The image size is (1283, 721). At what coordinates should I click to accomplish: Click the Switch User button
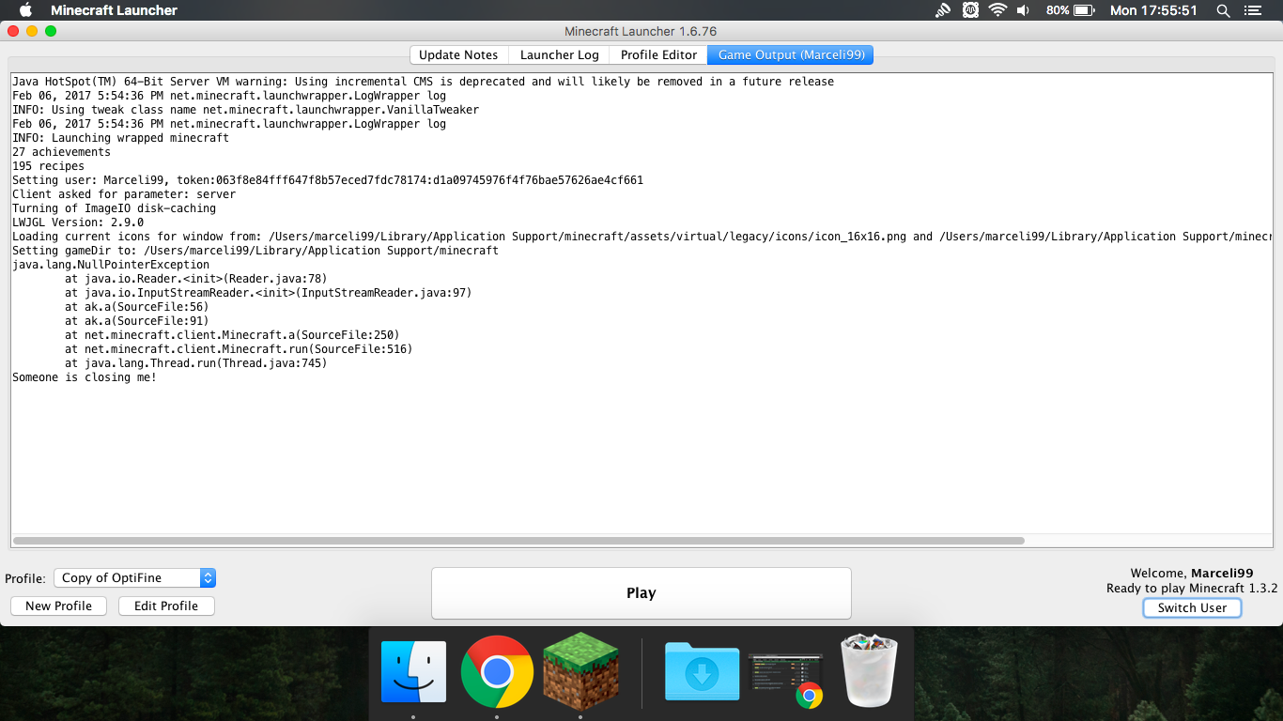click(x=1192, y=607)
